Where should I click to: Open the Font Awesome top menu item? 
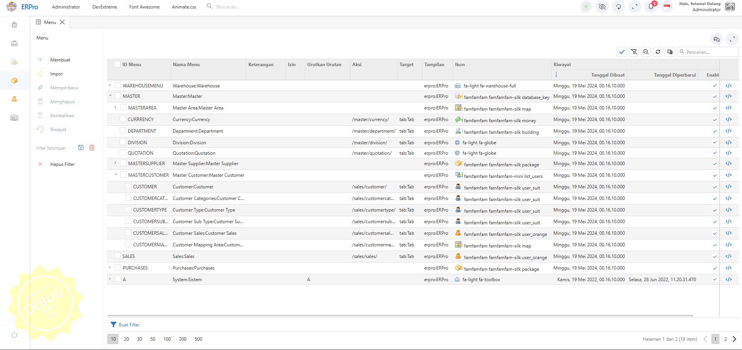(144, 7)
